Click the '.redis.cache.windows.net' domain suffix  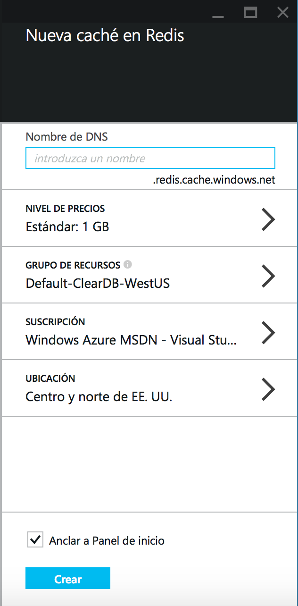click(x=214, y=180)
